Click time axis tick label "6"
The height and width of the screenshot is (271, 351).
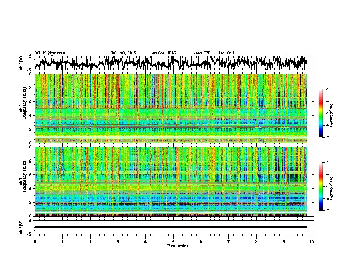[x=201, y=242]
